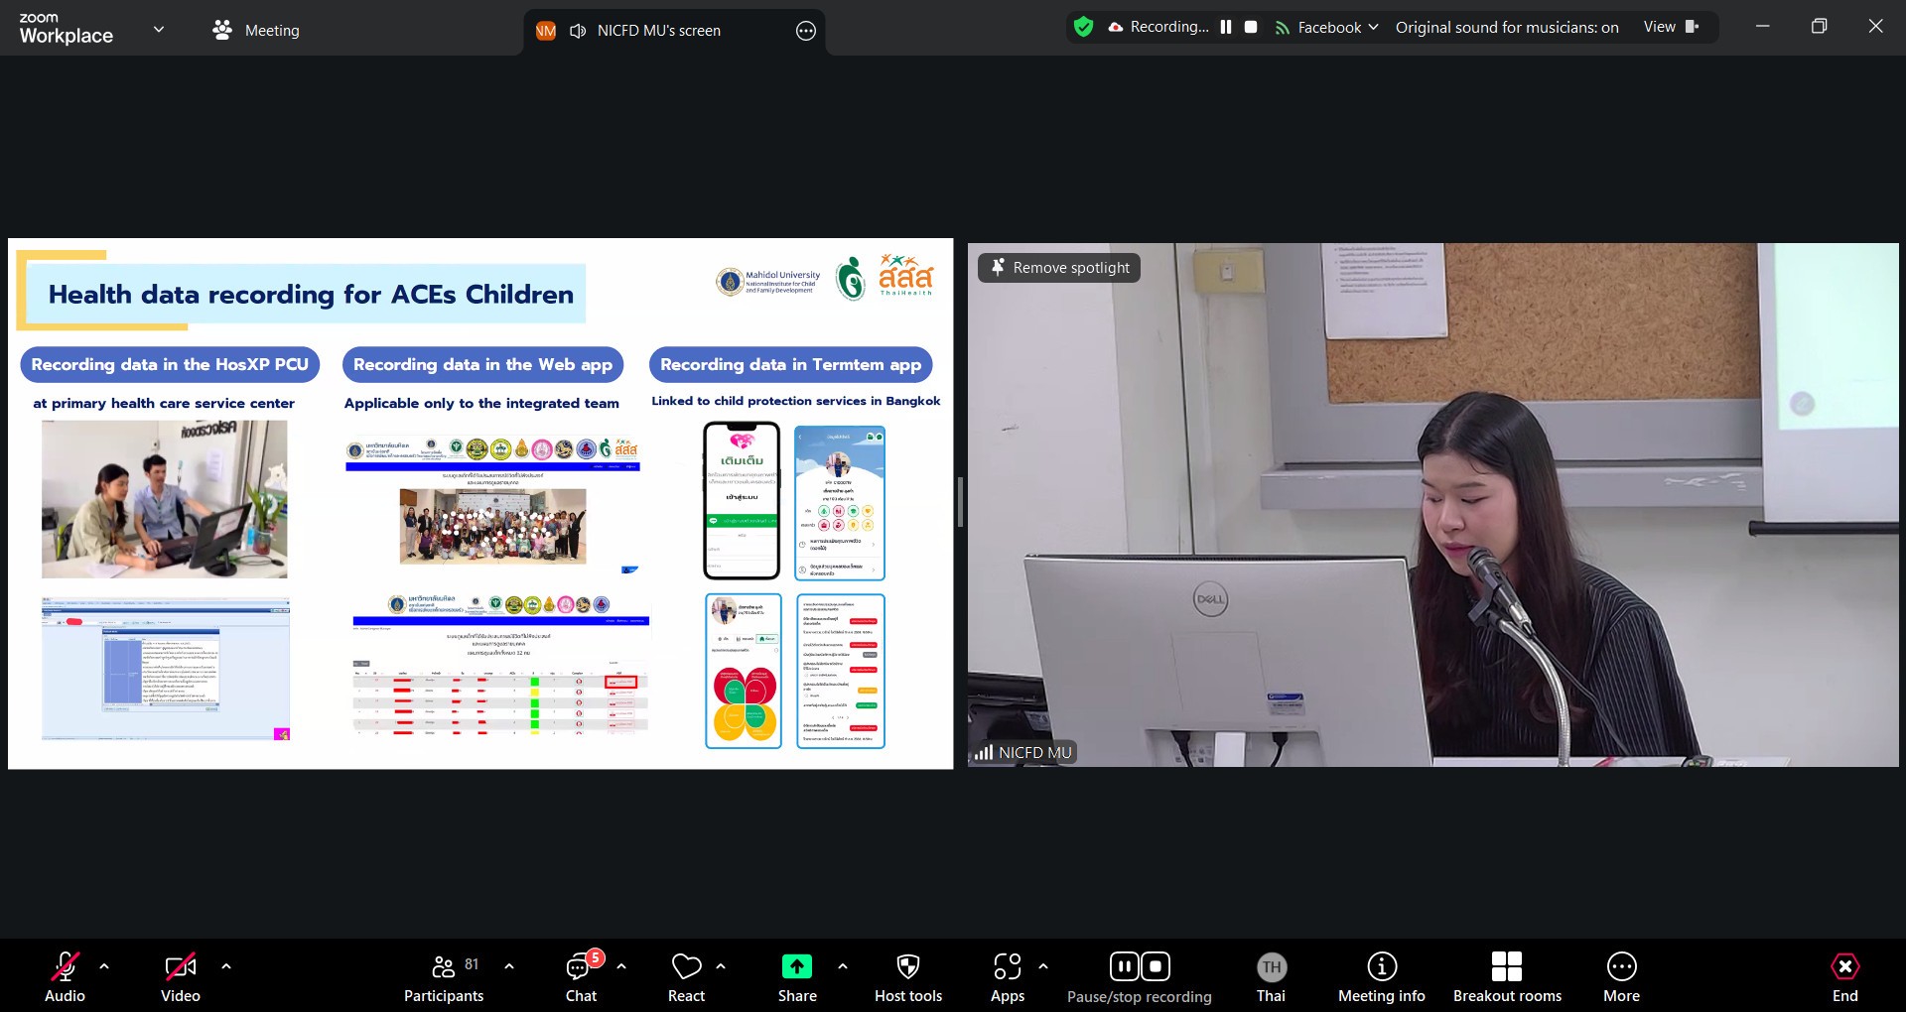Pause the recording from bottom toolbar
The width and height of the screenshot is (1906, 1012).
point(1124,966)
